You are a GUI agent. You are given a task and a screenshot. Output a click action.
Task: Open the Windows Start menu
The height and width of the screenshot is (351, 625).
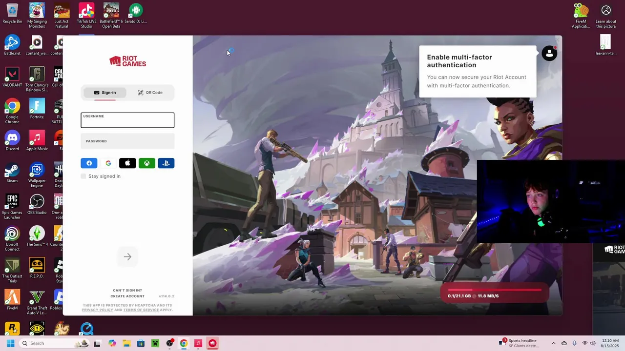(x=10, y=343)
